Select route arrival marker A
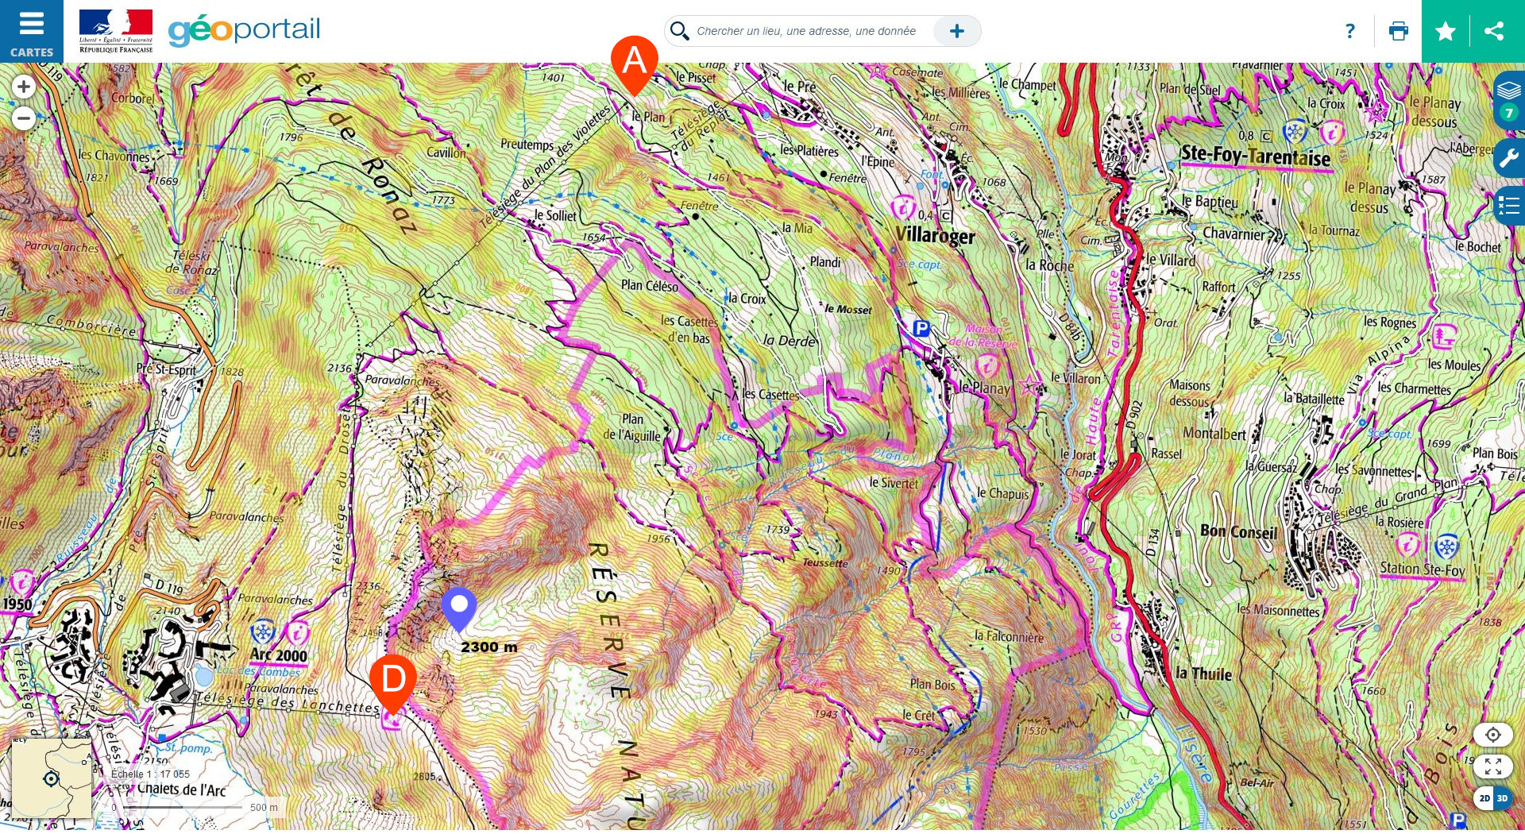This screenshot has height=834, width=1525. click(635, 65)
